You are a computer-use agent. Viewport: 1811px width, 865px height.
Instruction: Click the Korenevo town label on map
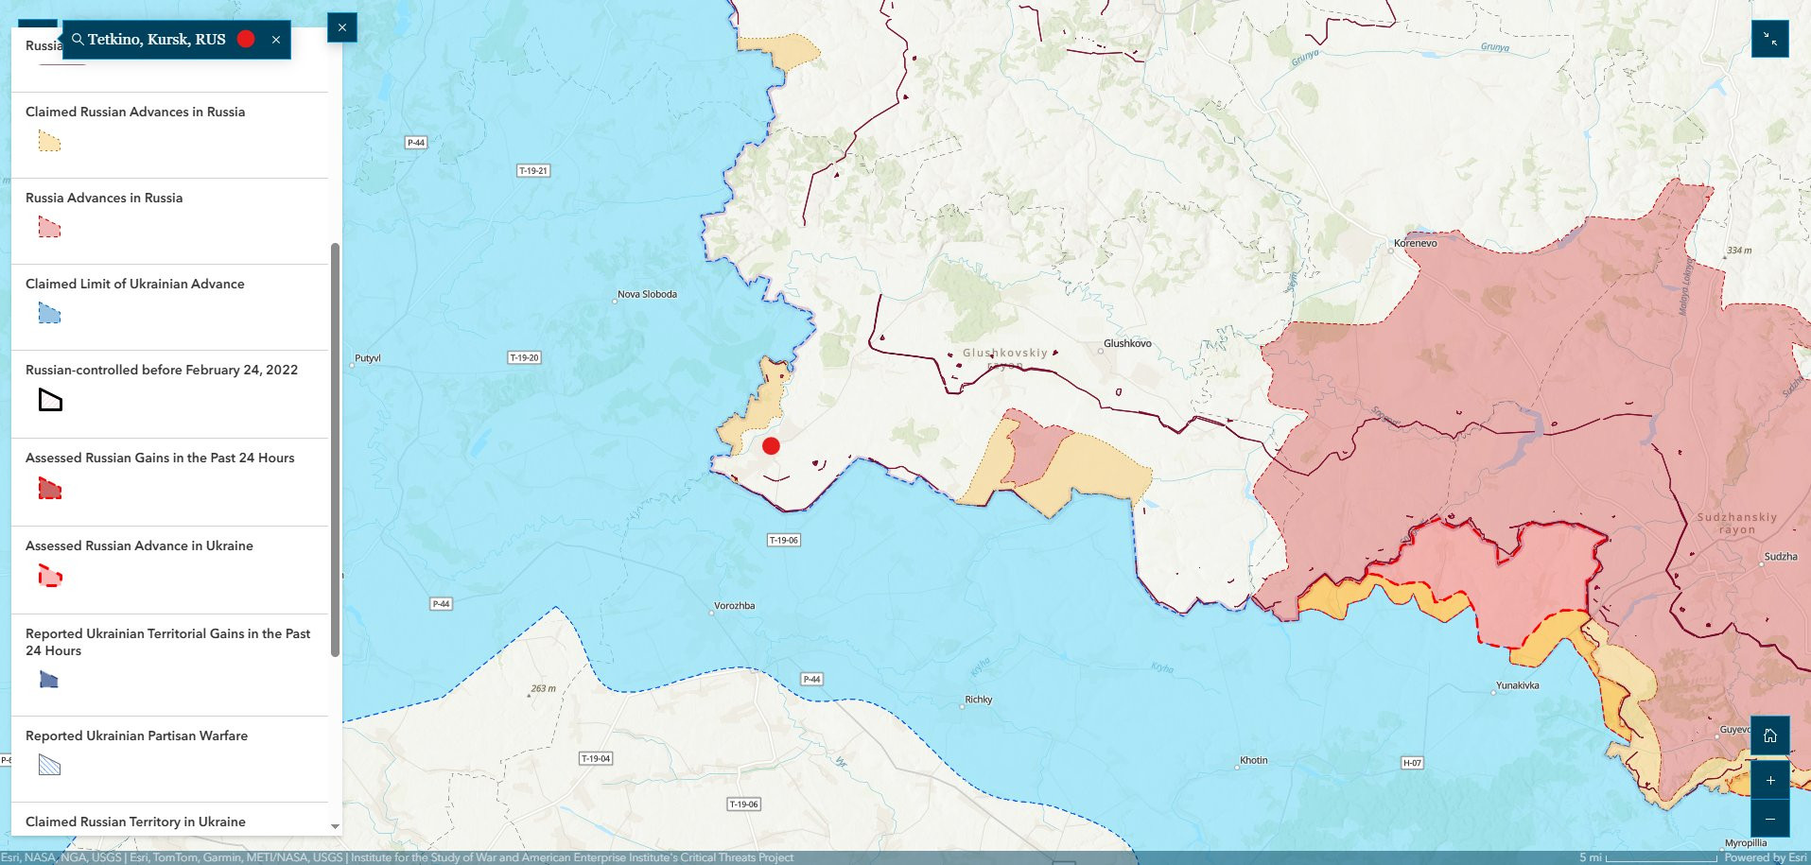(1415, 244)
